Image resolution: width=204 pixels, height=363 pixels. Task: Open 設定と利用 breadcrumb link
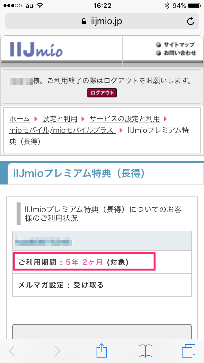[60, 119]
